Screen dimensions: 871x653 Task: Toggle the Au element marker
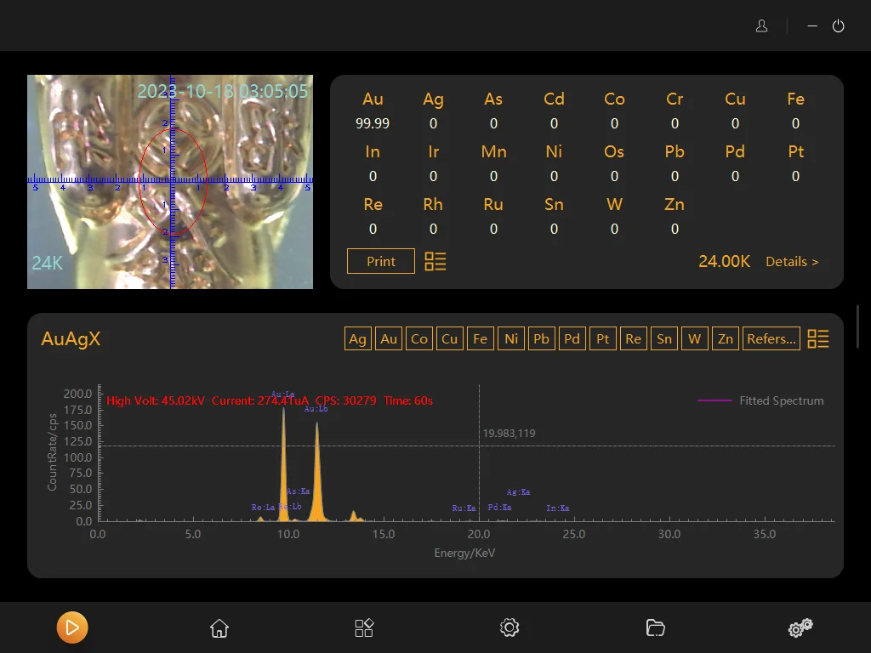click(x=389, y=338)
